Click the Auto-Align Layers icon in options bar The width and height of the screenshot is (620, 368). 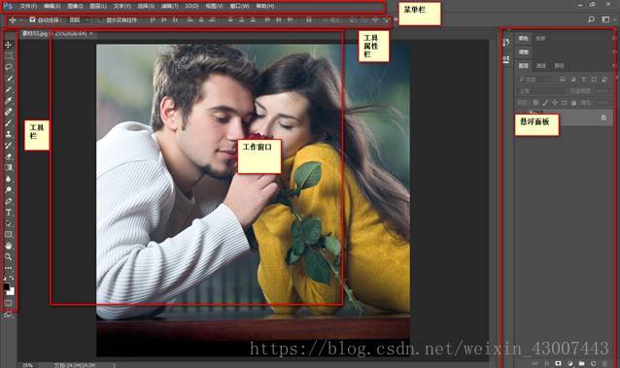(309, 19)
